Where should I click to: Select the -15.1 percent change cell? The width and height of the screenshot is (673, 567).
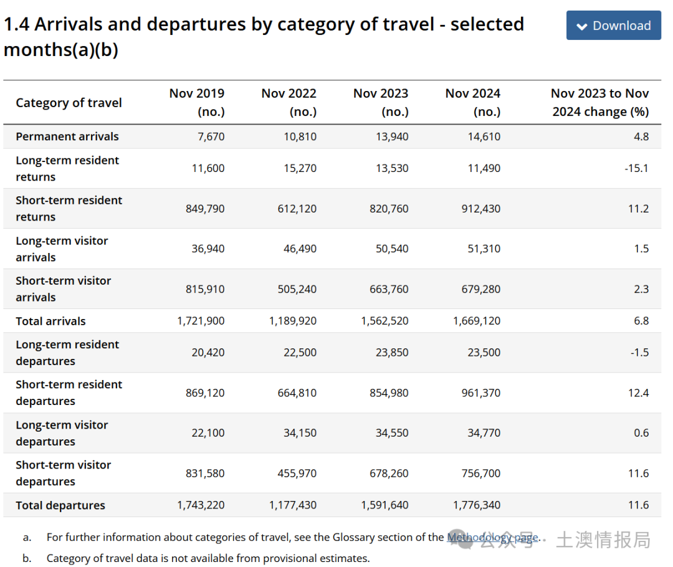[636, 168]
